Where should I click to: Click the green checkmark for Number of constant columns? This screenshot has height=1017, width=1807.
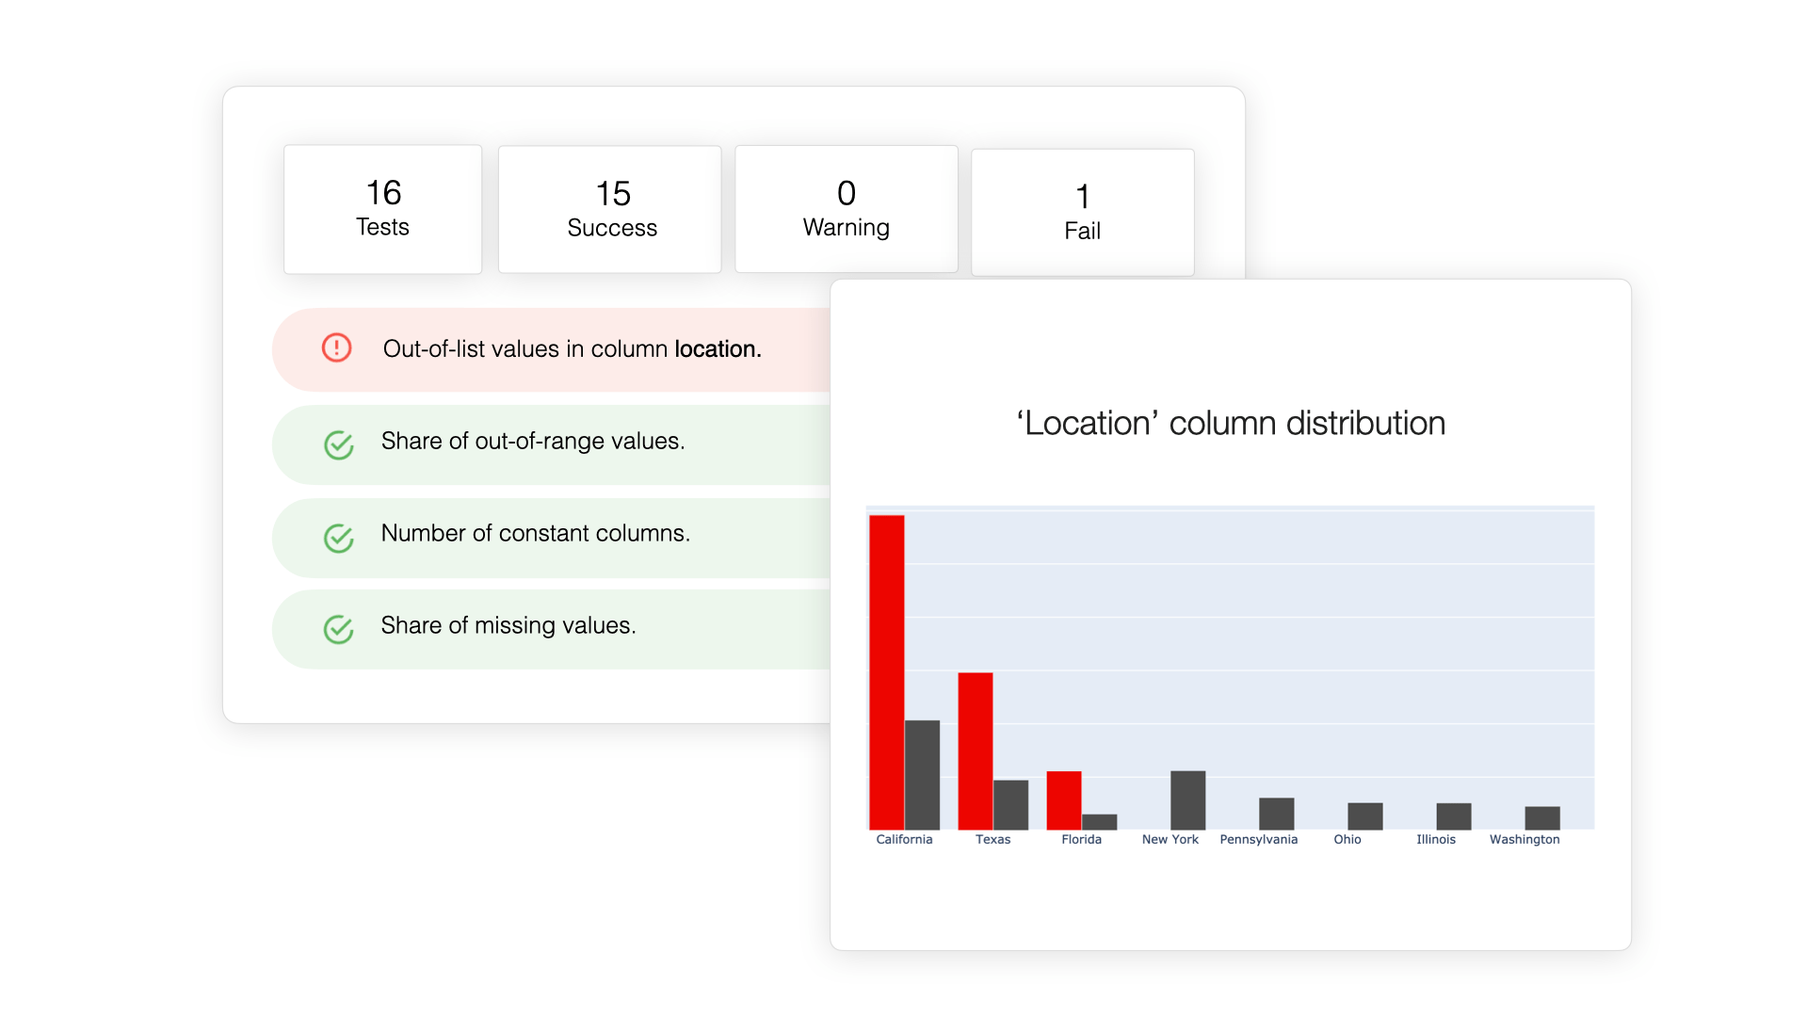pos(339,537)
